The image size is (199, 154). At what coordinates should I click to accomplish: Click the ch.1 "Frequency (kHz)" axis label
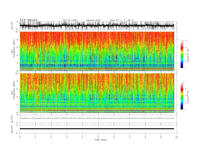[14, 48]
